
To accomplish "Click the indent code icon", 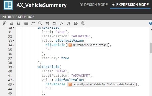I will (x=19, y=23).
